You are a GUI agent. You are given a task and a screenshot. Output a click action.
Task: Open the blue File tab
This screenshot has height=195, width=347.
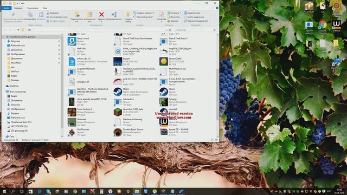pyautogui.click(x=7, y=8)
